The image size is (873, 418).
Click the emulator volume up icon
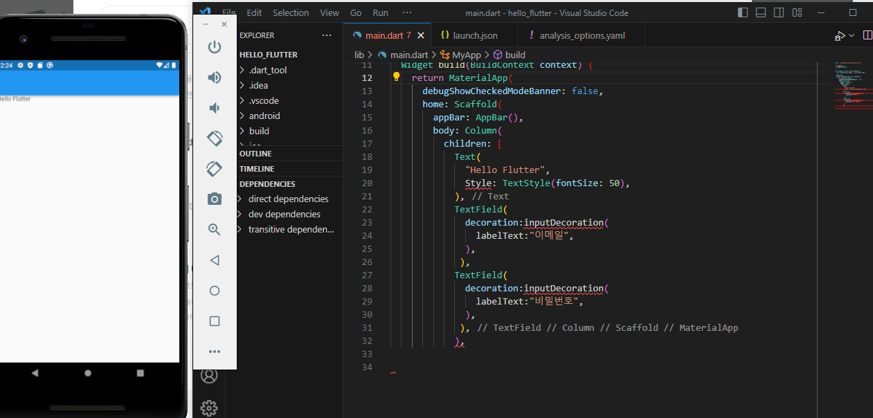click(x=215, y=78)
